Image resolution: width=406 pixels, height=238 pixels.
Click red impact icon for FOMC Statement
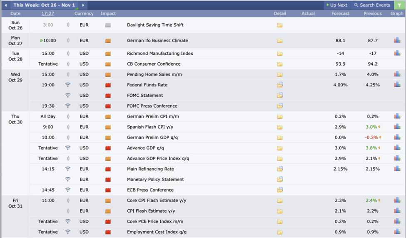click(108, 96)
